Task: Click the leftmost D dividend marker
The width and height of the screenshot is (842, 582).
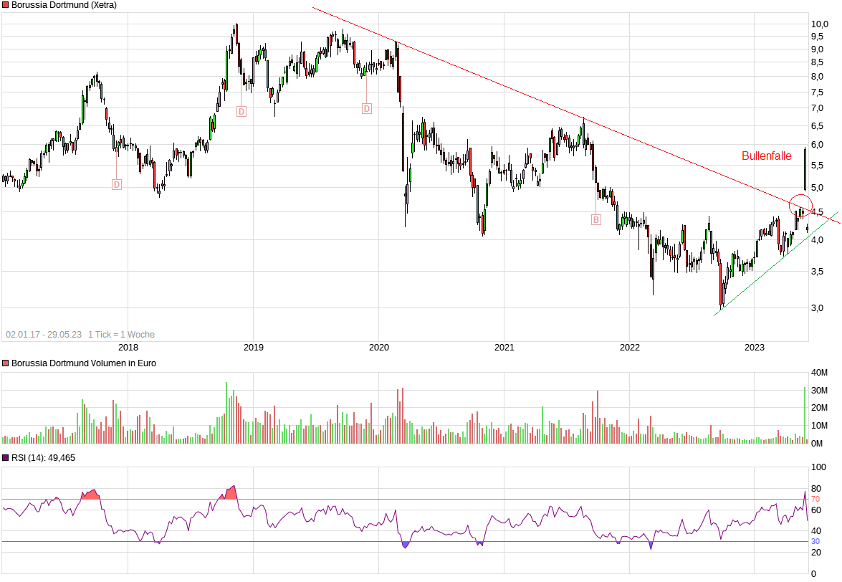Action: coord(115,183)
